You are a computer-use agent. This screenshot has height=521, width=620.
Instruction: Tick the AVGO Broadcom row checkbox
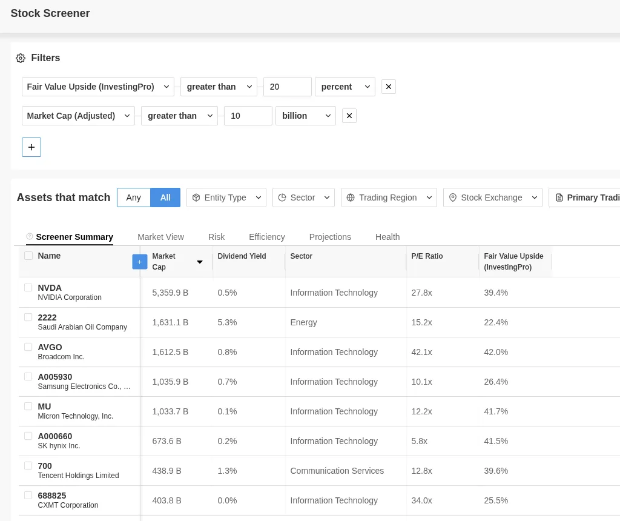click(x=28, y=347)
